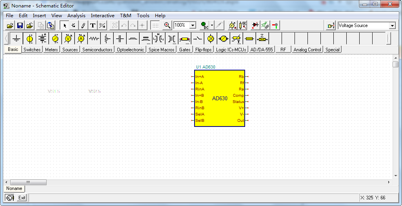Insert a Motor component

click(x=223, y=39)
